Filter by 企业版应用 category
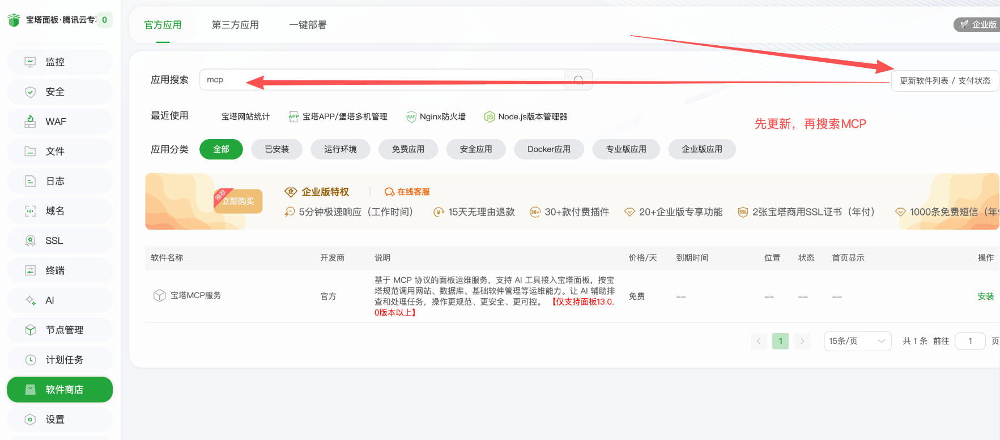Viewport: 1000px width, 440px height. (x=702, y=149)
